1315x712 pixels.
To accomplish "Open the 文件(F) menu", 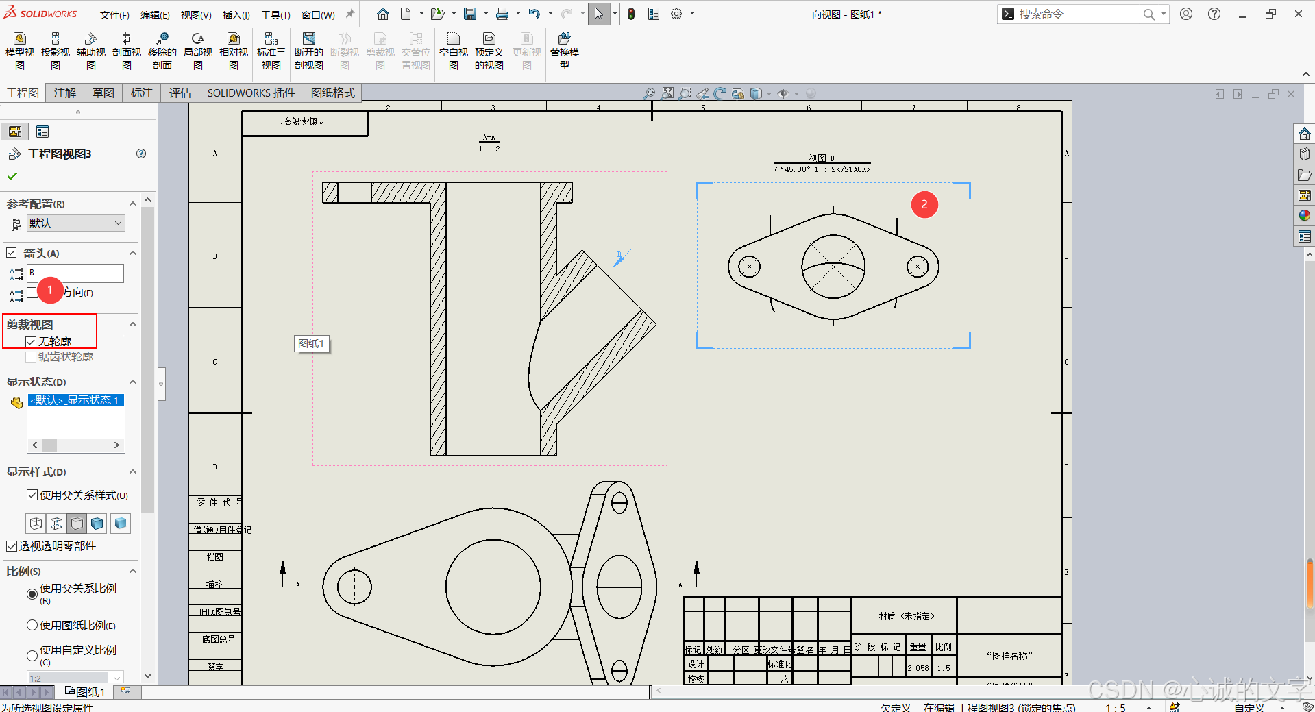I will (x=114, y=14).
